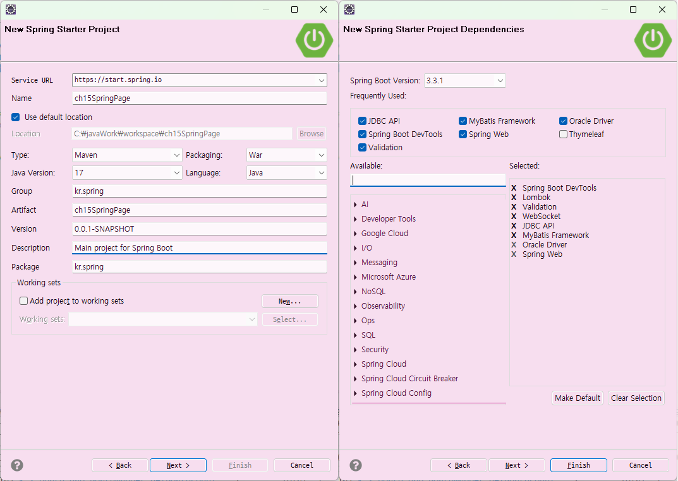Screen dimensions: 678x481
Task: Expand the Messaging category
Action: click(x=356, y=263)
